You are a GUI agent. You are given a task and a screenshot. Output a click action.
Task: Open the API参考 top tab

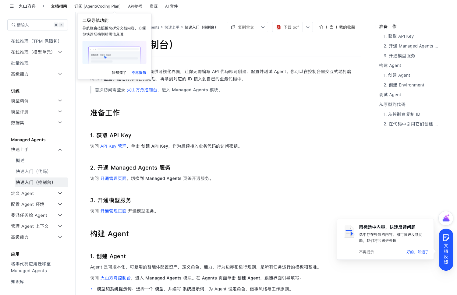135,6
